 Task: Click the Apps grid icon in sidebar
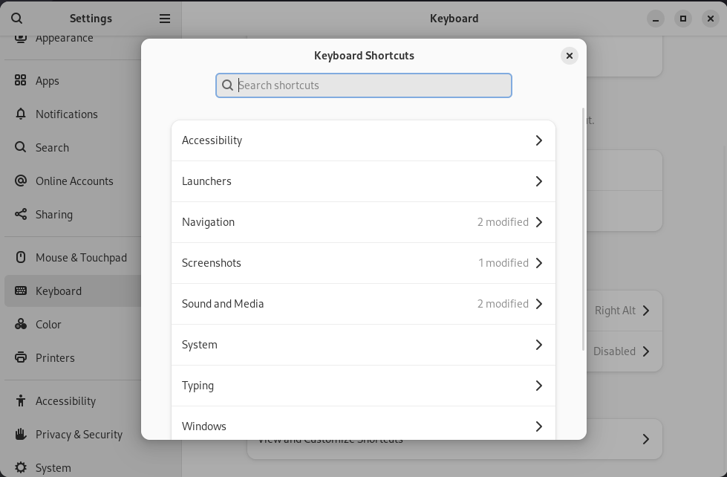[20, 80]
